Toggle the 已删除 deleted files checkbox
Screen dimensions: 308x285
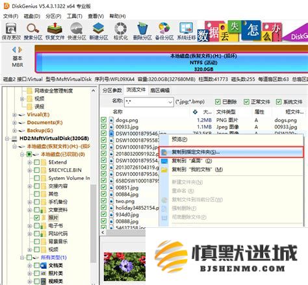(x=218, y=102)
